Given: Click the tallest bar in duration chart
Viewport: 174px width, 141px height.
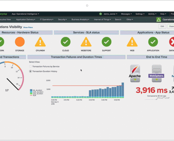Looking at the screenshot, I should 123,90.
